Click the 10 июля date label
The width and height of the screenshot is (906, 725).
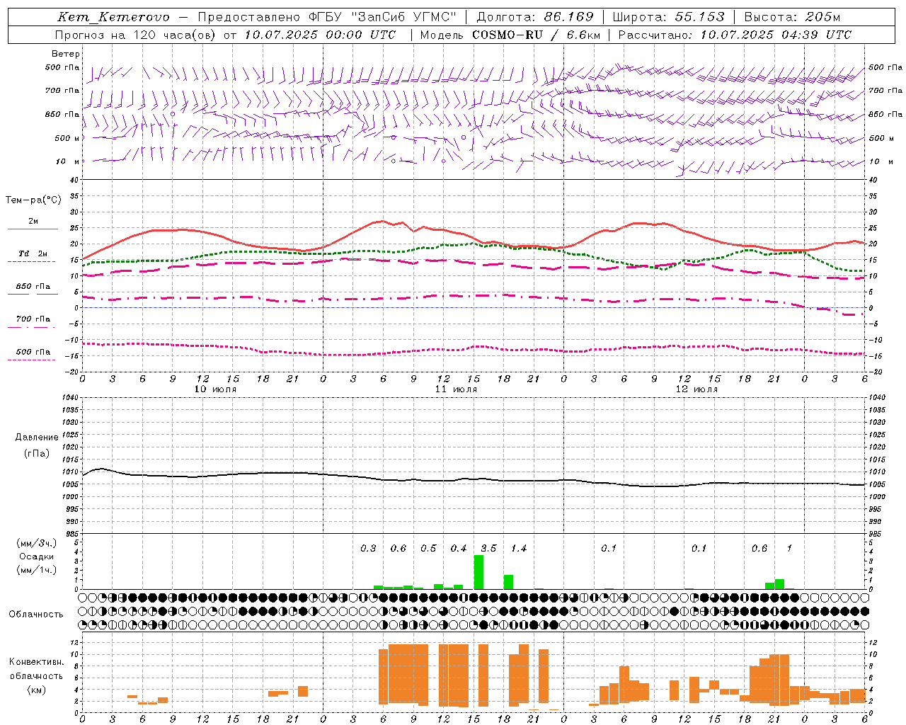pyautogui.click(x=216, y=389)
